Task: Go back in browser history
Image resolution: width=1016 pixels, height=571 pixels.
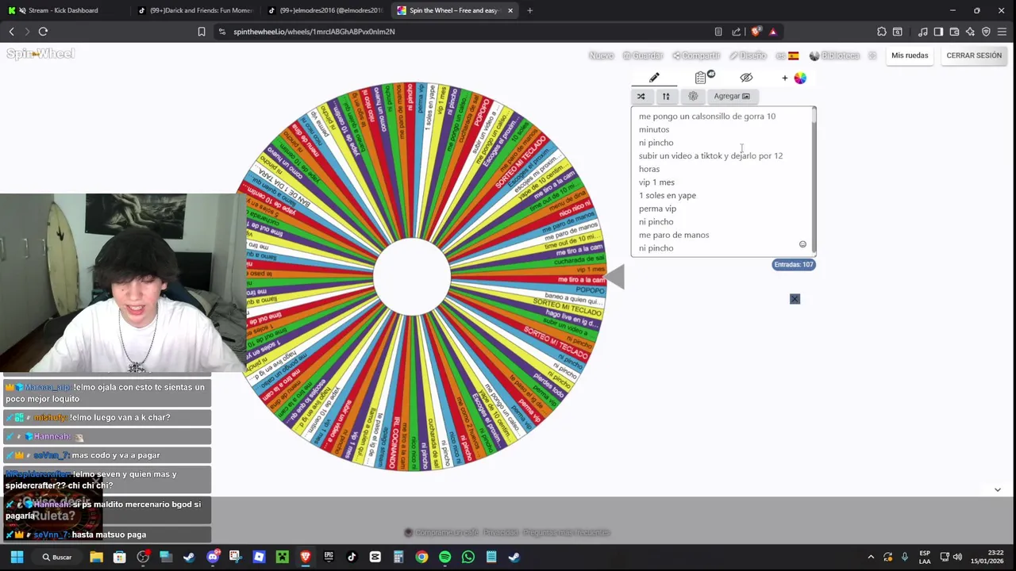Action: coord(11,32)
